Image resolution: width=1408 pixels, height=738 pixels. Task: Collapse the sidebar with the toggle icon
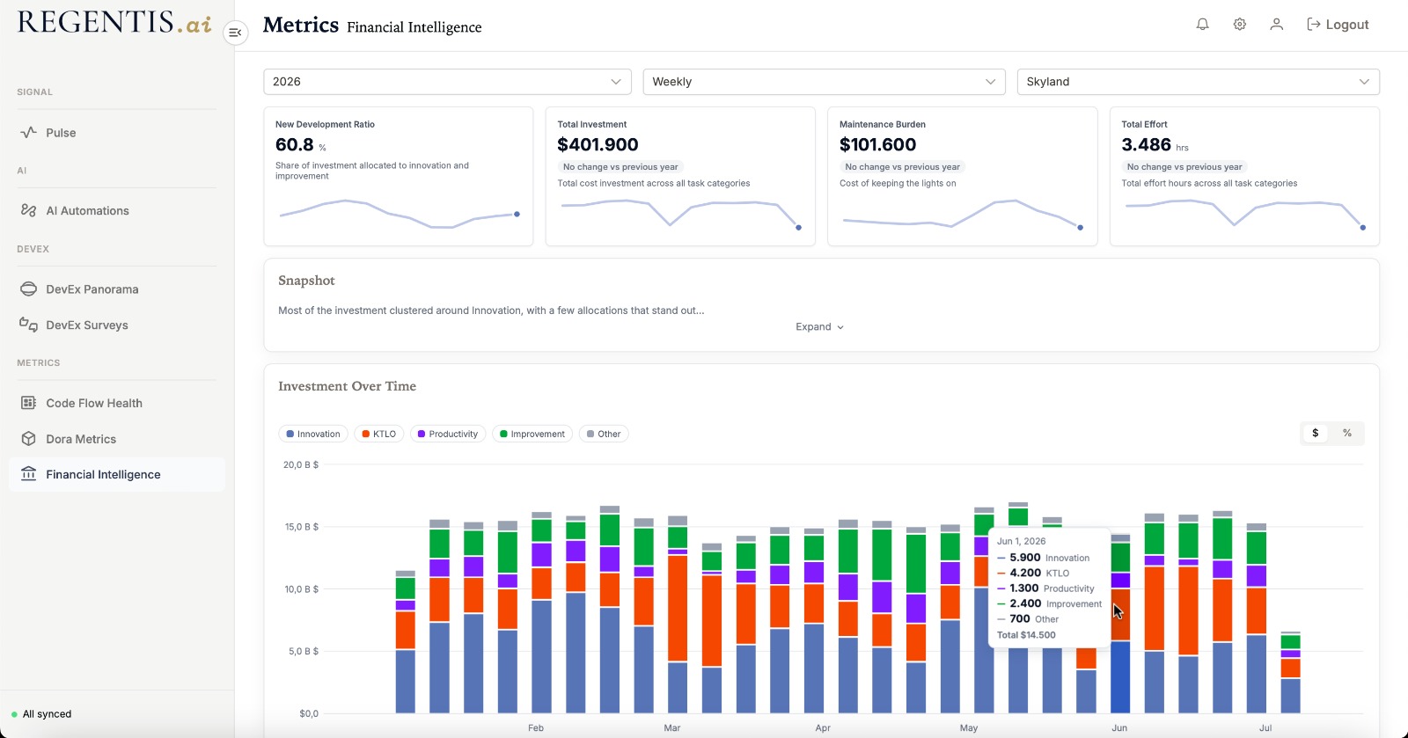[x=235, y=33]
